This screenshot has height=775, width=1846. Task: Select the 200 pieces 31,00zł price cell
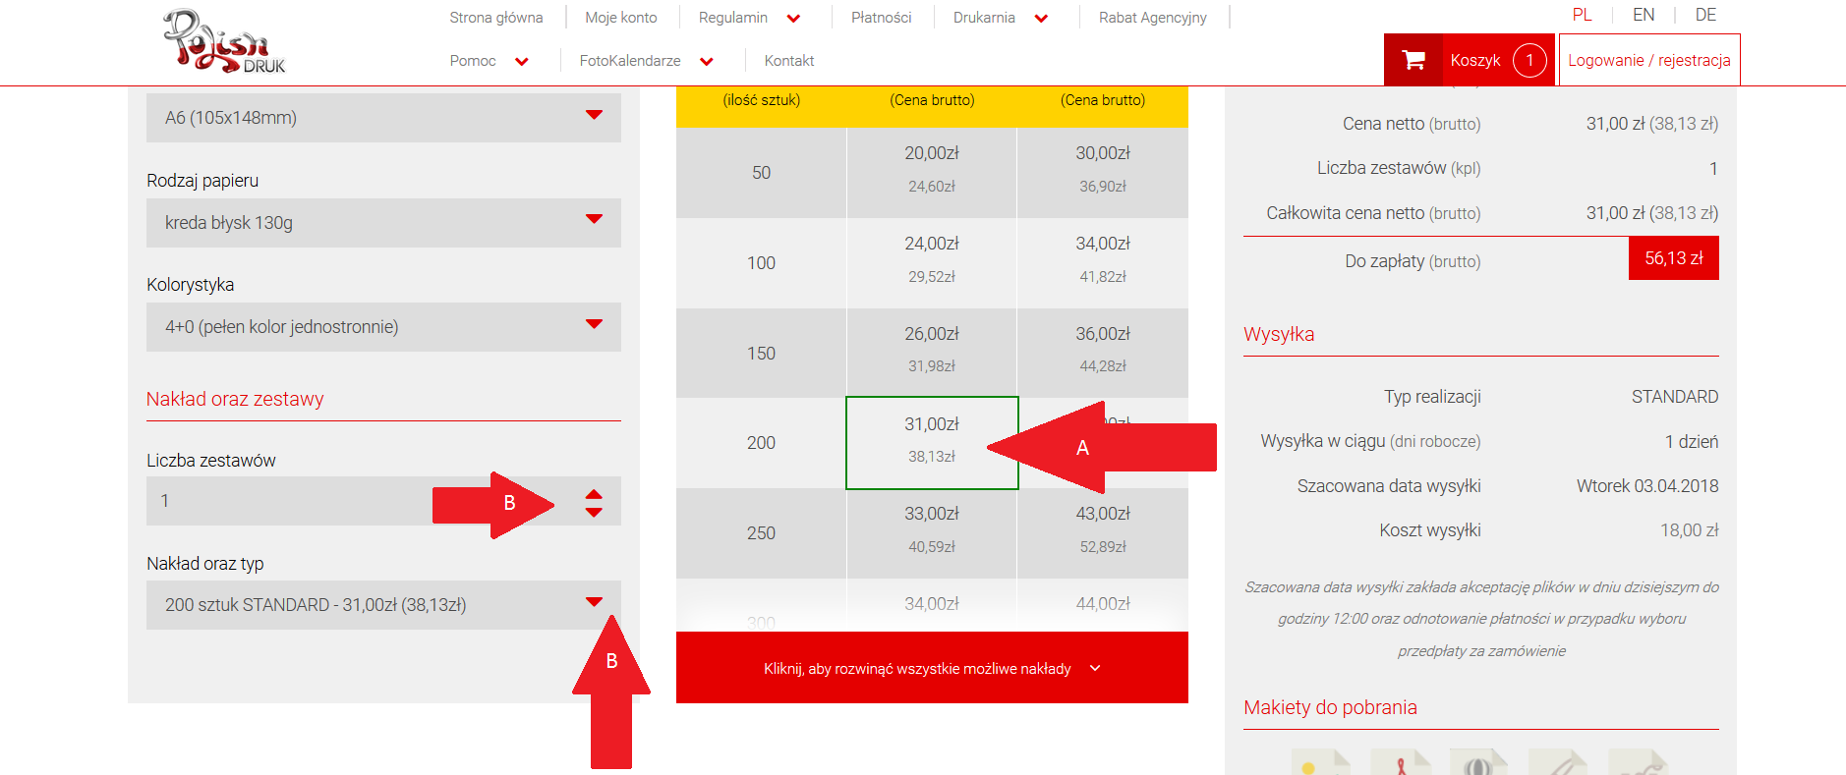click(x=931, y=442)
